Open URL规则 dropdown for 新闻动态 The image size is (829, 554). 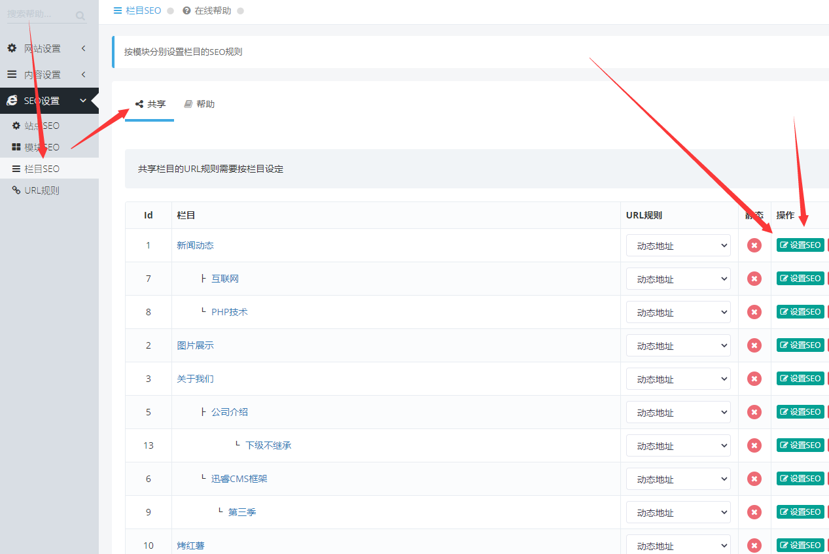click(679, 246)
